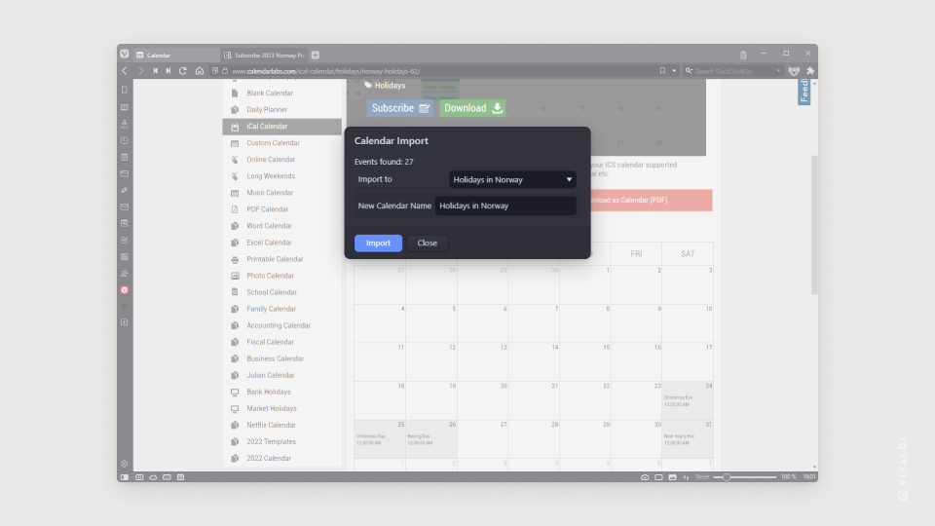Open the Calendar panel icon in sidebar

[125, 224]
